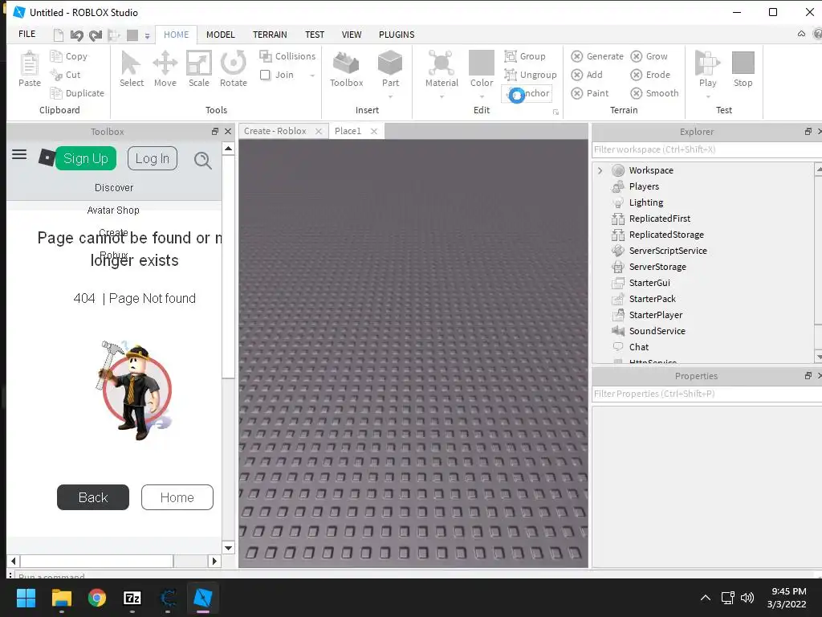Open the hamburger menu in Toolbox
The height and width of the screenshot is (617, 822).
tap(19, 154)
